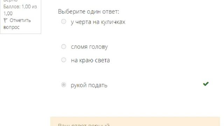Click the answer label рукой подать
The height and width of the screenshot is (126, 224).
point(89,85)
